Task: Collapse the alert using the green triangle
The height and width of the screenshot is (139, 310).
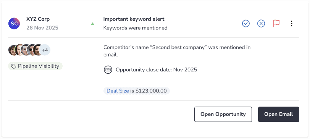Action: (92, 24)
